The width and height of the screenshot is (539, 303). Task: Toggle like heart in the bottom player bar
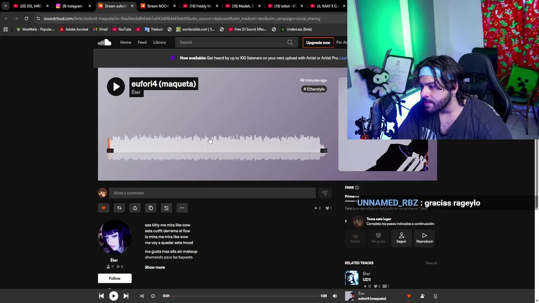coord(408,296)
